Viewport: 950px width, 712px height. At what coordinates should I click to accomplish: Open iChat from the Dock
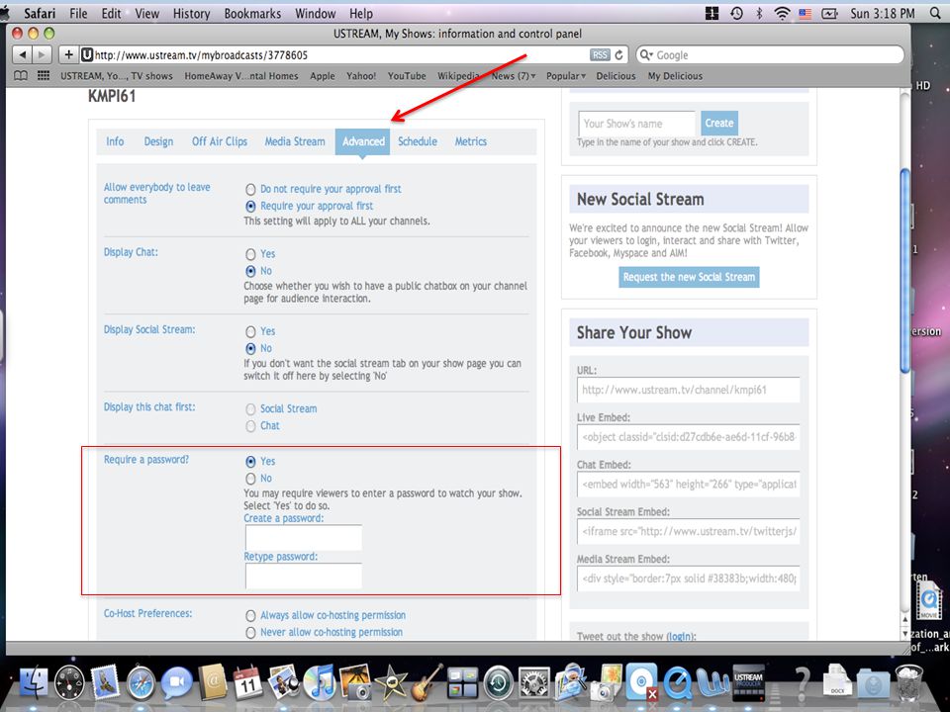pos(176,682)
